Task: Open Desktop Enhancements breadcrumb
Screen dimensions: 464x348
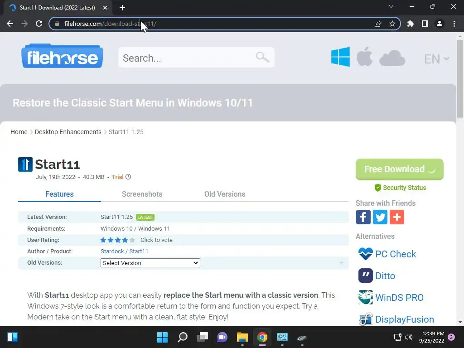Action: [x=68, y=132]
